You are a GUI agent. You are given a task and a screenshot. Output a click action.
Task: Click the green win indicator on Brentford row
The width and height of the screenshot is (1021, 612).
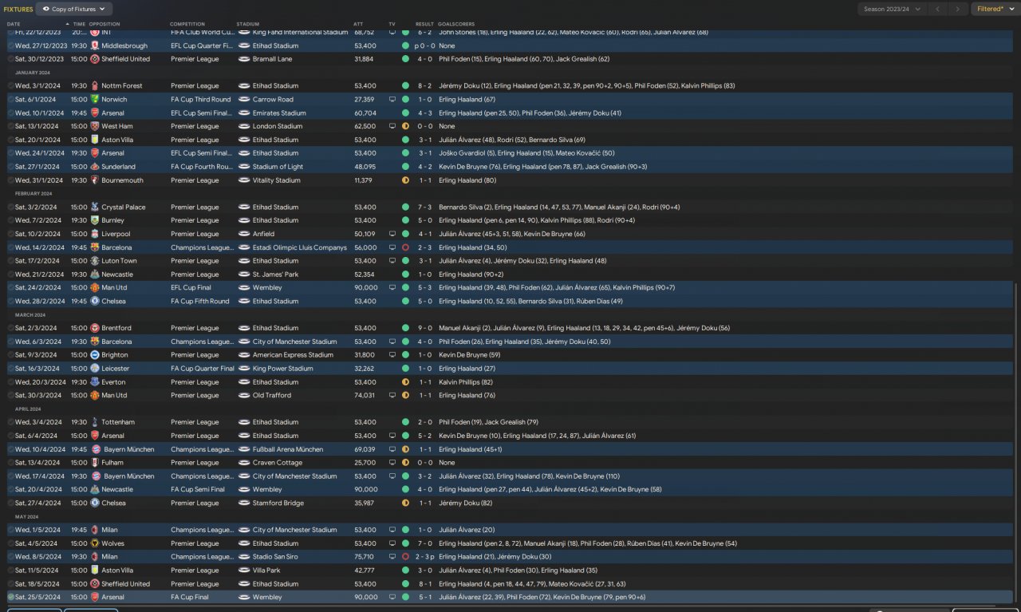[405, 328]
